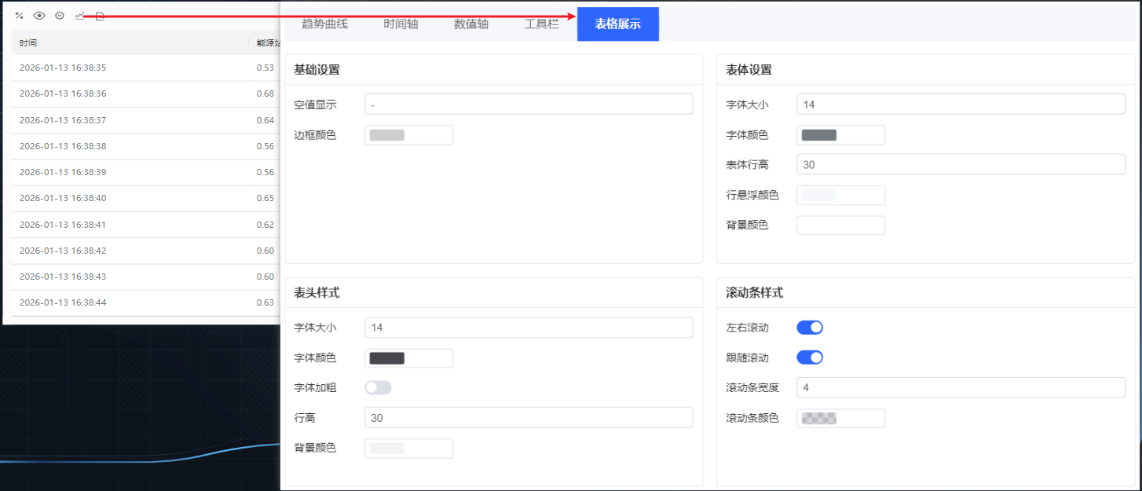1142x491 pixels.
Task: Enable the 字体加粗 switch
Action: click(378, 387)
